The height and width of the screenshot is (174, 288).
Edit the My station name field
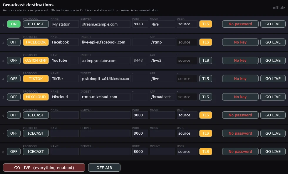pos(65,24)
